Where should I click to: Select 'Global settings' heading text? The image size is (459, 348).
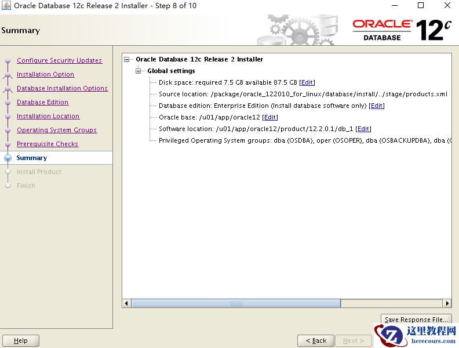[x=171, y=71]
